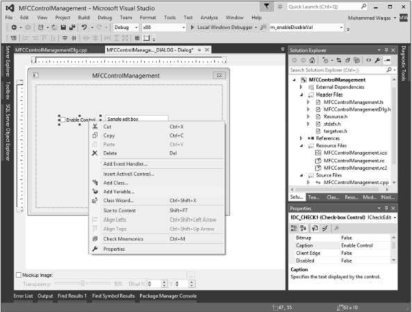Click the Cut icon in context menu

(x=95, y=126)
